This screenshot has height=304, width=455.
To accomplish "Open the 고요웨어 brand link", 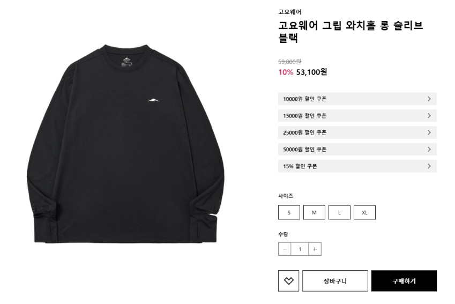I will click(x=290, y=12).
